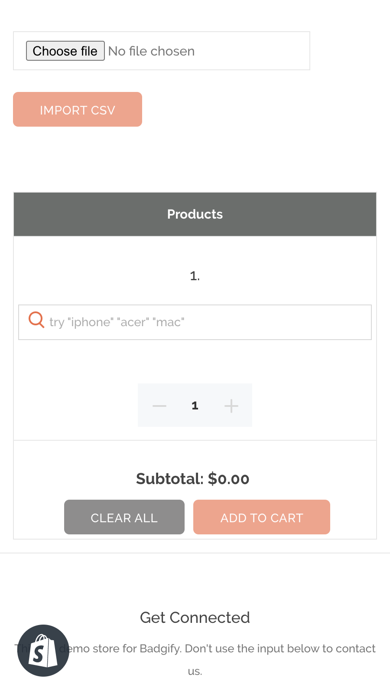Image resolution: width=390 pixels, height=694 pixels.
Task: Click the Get Connected heading
Action: [195, 617]
